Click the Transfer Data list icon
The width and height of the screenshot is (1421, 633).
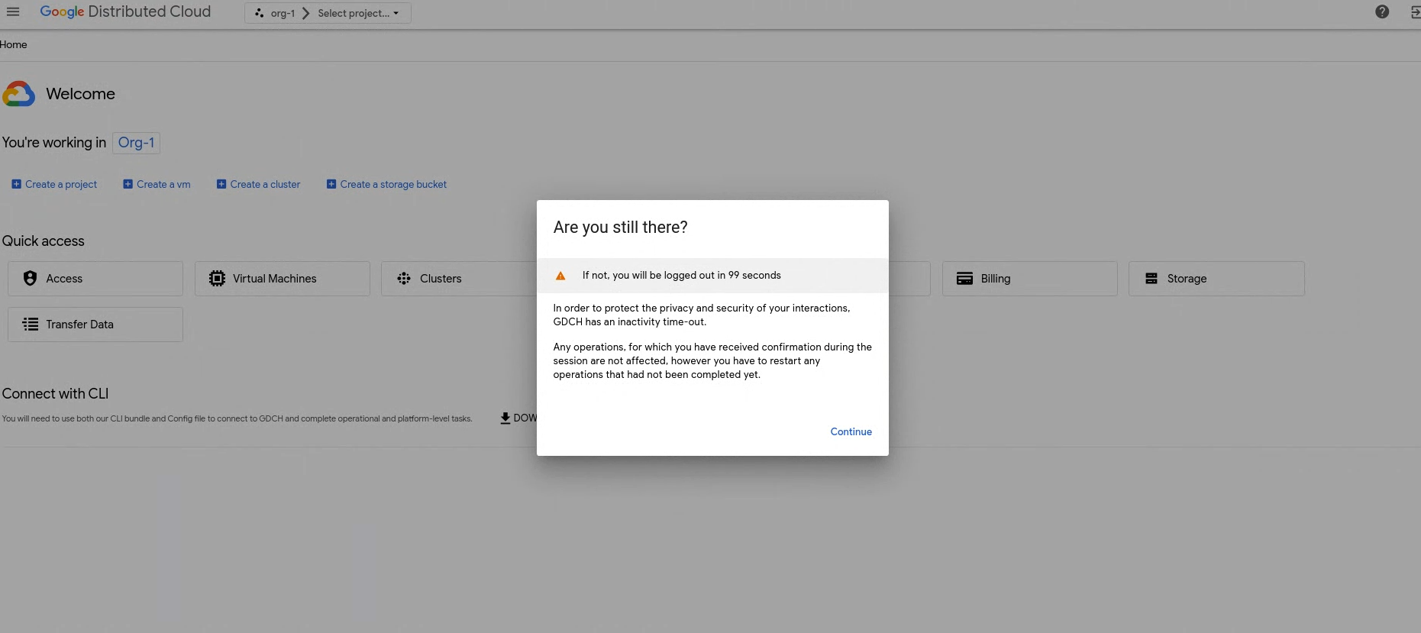(x=31, y=325)
